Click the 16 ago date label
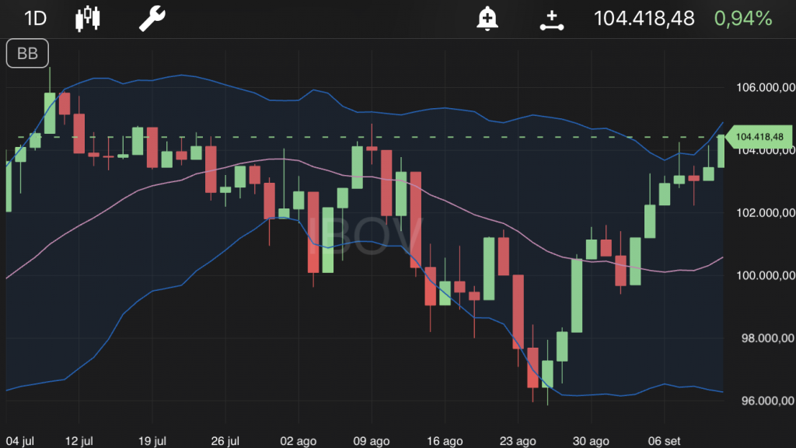This screenshot has height=448, width=796. coord(445,441)
